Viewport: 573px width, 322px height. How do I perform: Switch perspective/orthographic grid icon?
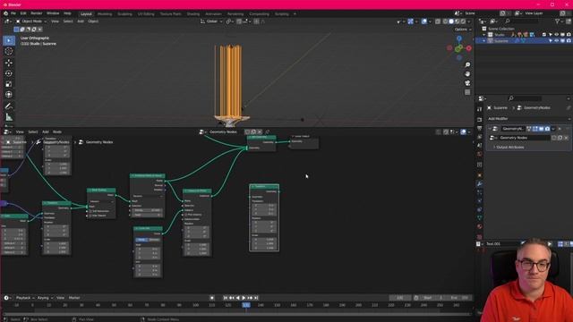click(x=467, y=92)
